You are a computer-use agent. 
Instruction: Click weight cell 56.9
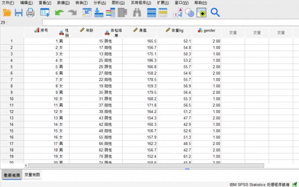pos(174,86)
